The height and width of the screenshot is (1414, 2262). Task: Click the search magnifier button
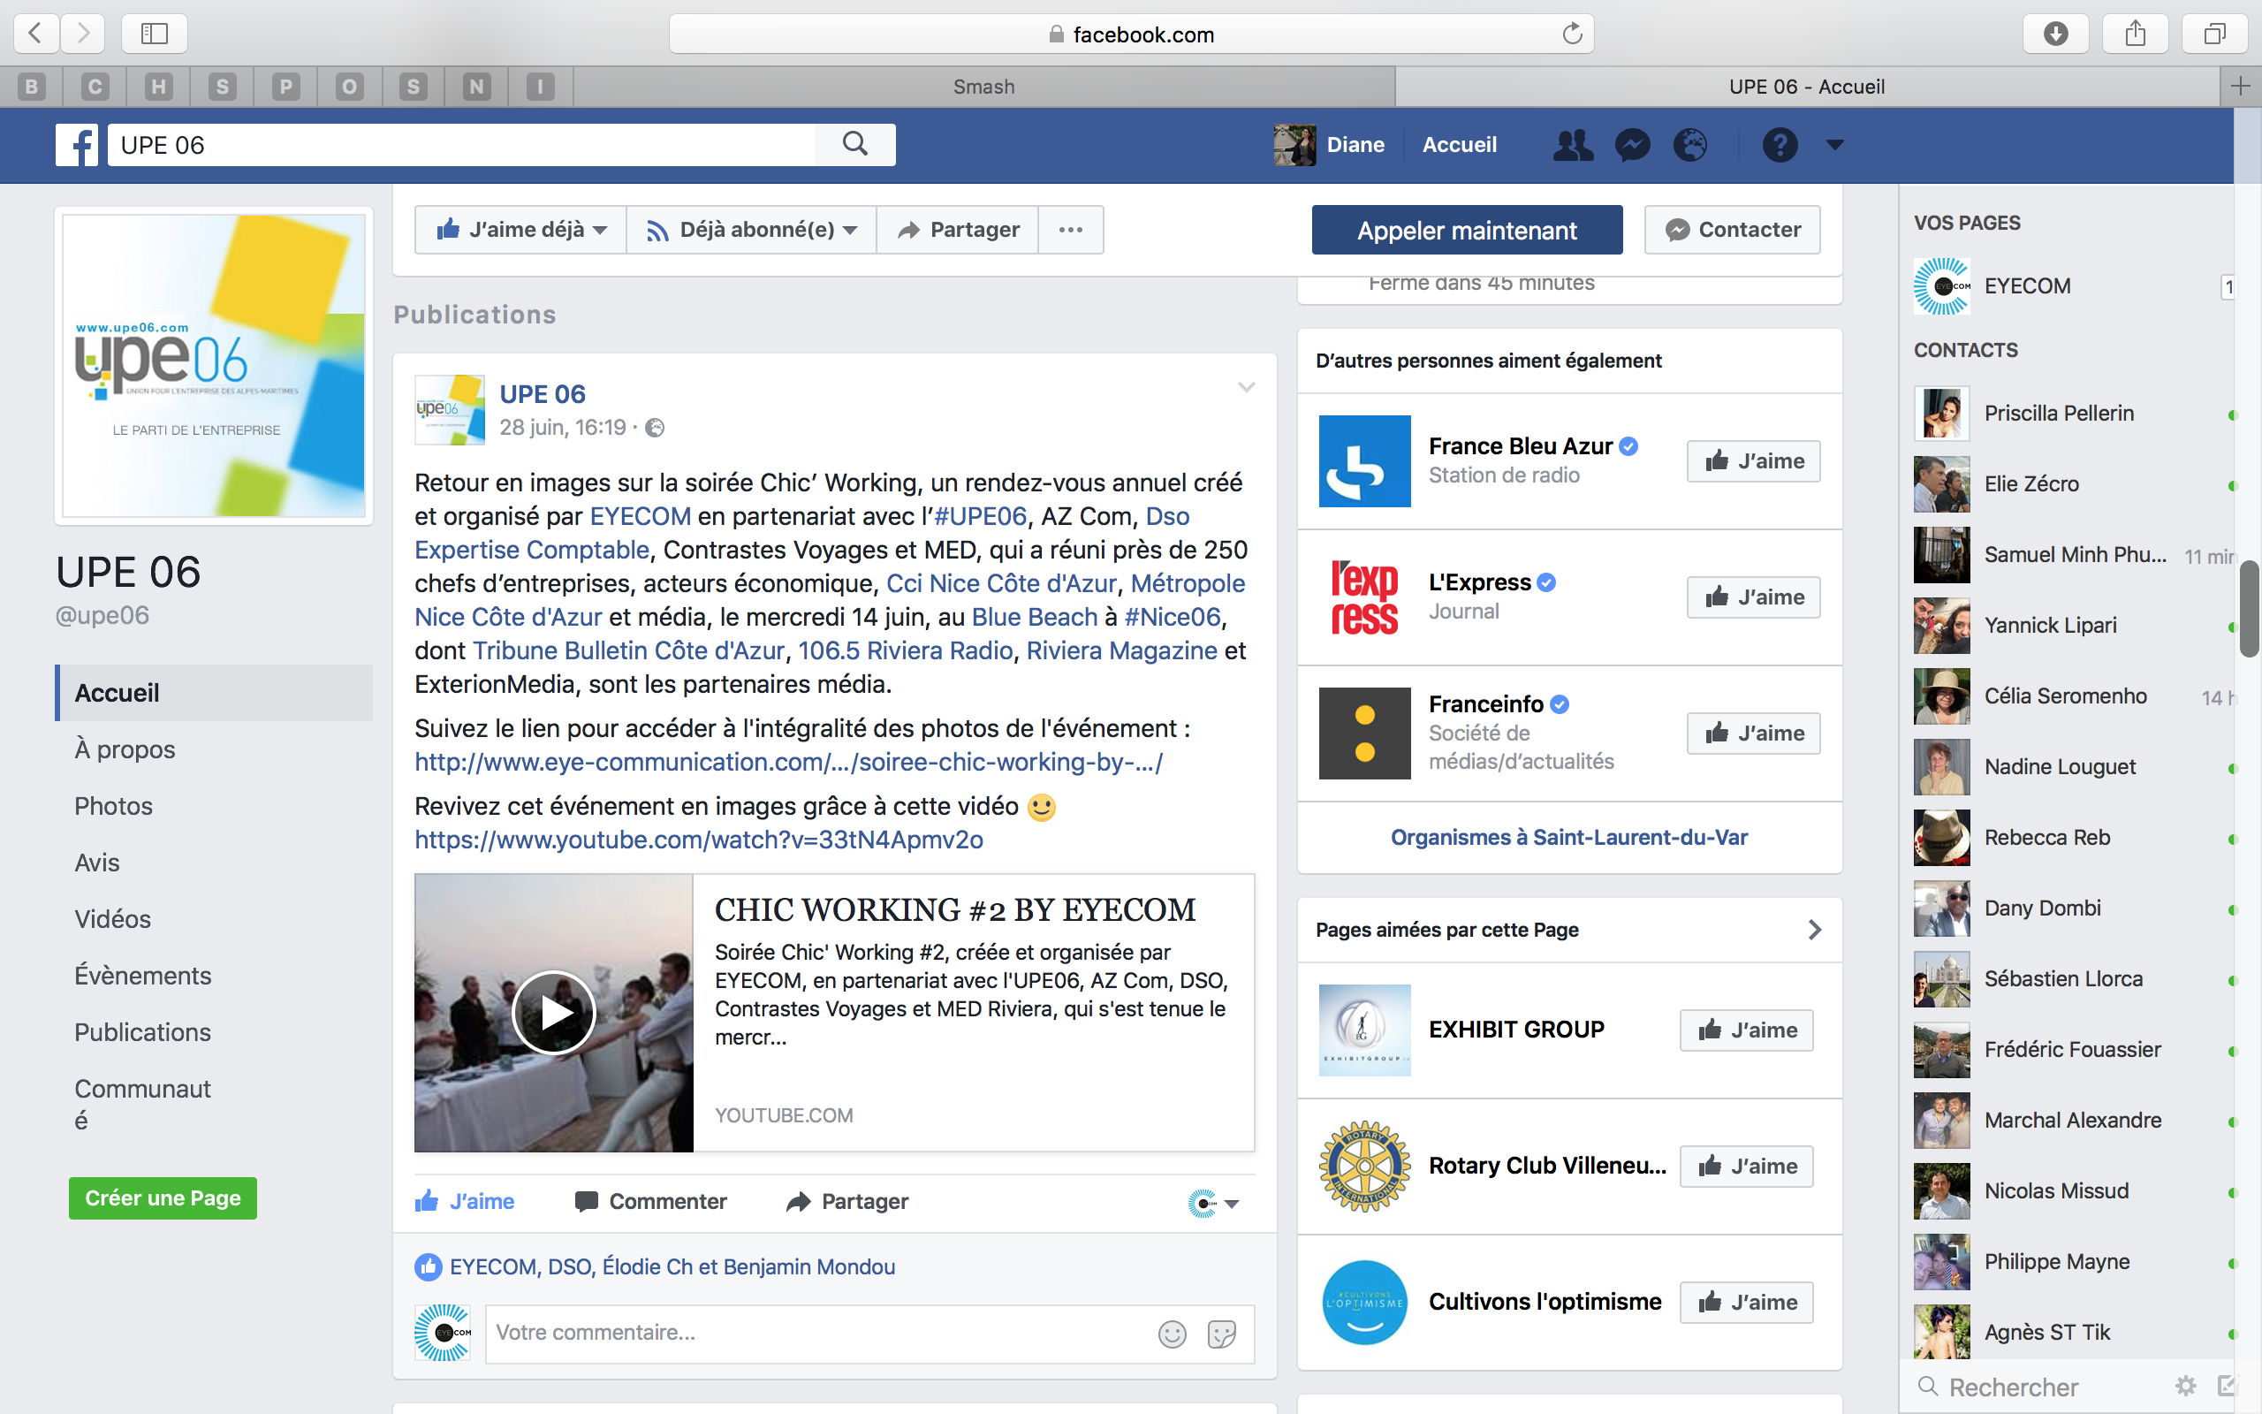855,144
